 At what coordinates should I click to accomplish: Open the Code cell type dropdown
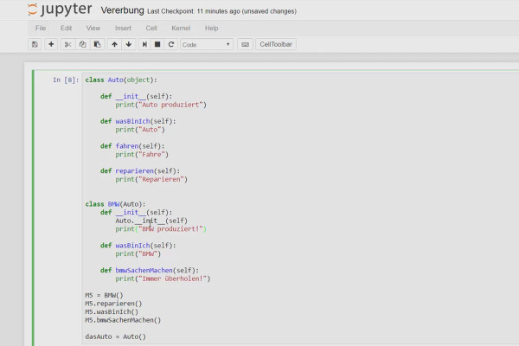pyautogui.click(x=207, y=44)
